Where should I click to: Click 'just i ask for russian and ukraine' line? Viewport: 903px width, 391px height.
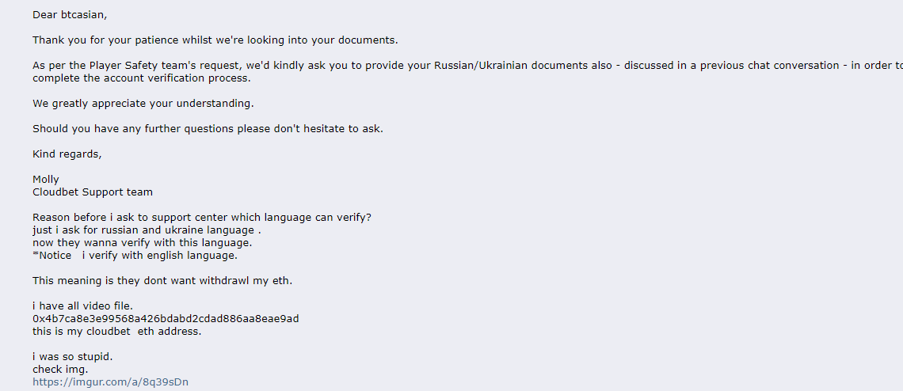click(x=147, y=230)
